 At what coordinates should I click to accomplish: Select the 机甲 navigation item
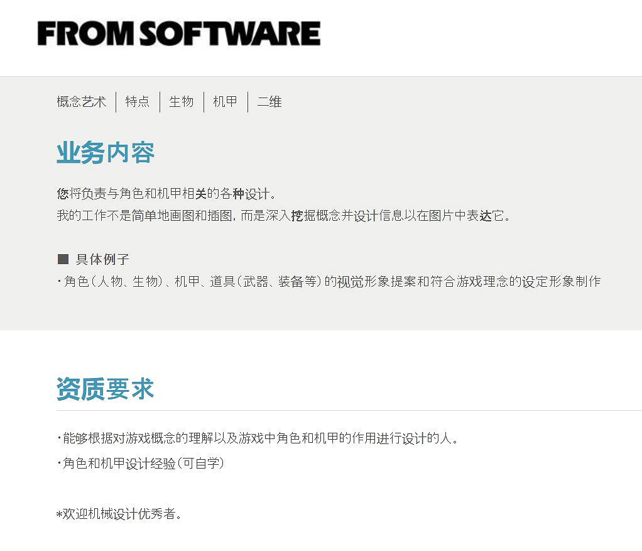pos(225,101)
